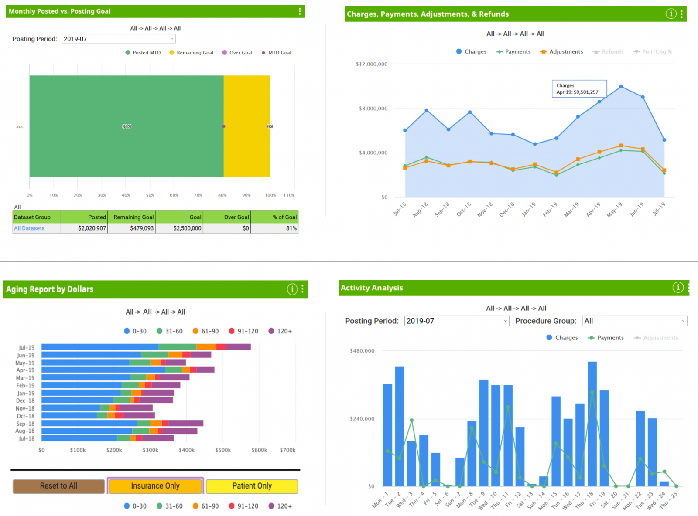The height and width of the screenshot is (516, 698).
Task: Open Posting Period dropdown in Activity Analysis
Action: (x=456, y=321)
